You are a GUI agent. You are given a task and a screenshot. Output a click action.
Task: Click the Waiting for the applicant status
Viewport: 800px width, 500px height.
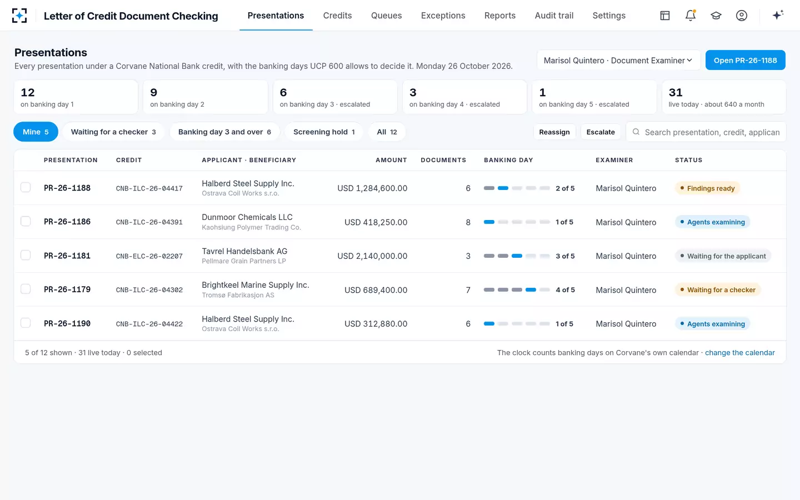(x=723, y=256)
